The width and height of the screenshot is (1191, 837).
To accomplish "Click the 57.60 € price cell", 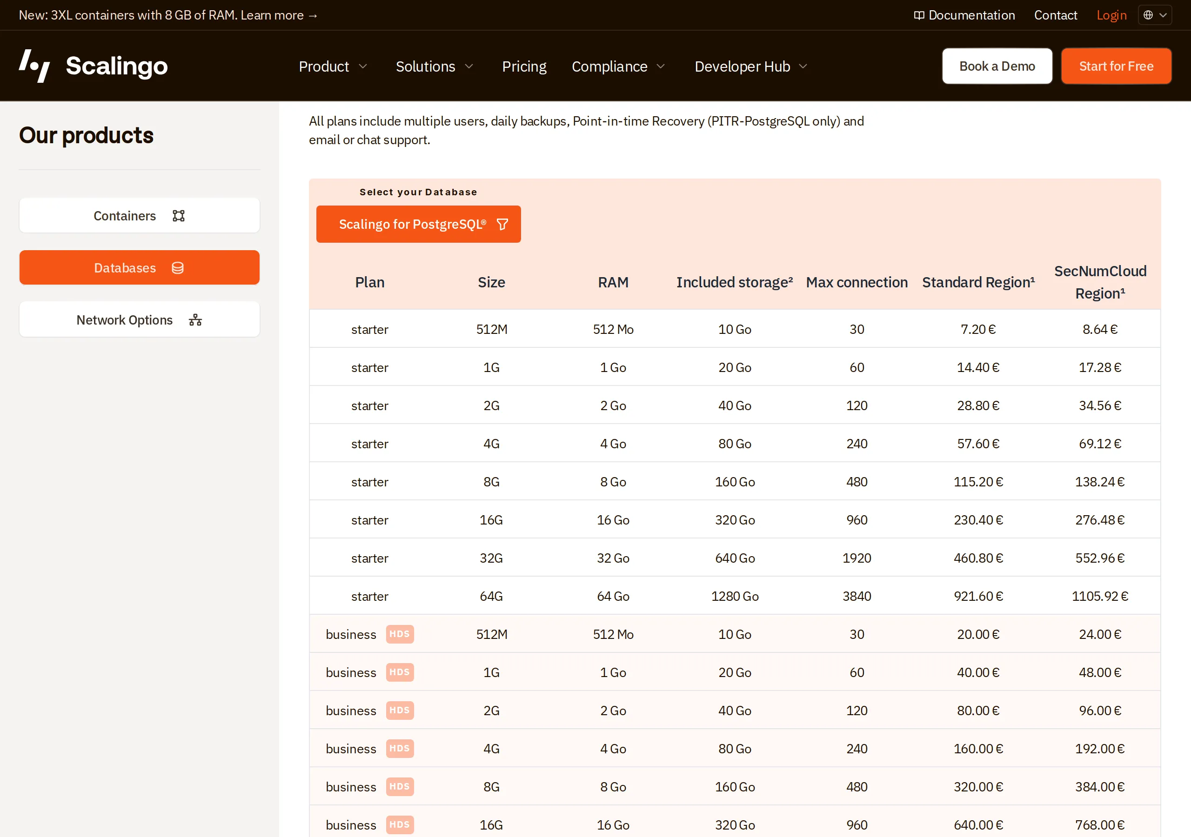I will click(x=978, y=444).
